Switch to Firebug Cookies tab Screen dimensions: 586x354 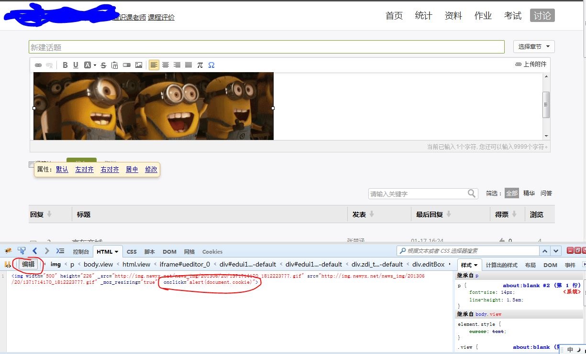tap(212, 252)
